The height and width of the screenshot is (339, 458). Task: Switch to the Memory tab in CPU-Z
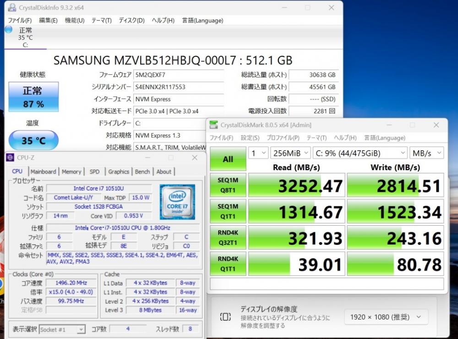pos(71,172)
